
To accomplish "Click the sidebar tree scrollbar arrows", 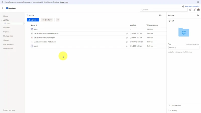I will pos(24,23).
